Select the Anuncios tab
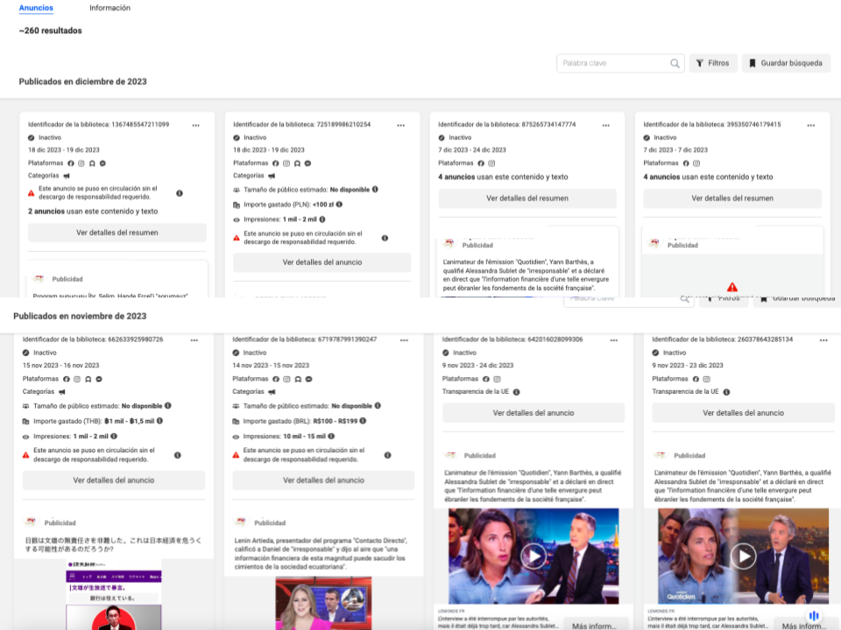841x630 pixels. 36,8
